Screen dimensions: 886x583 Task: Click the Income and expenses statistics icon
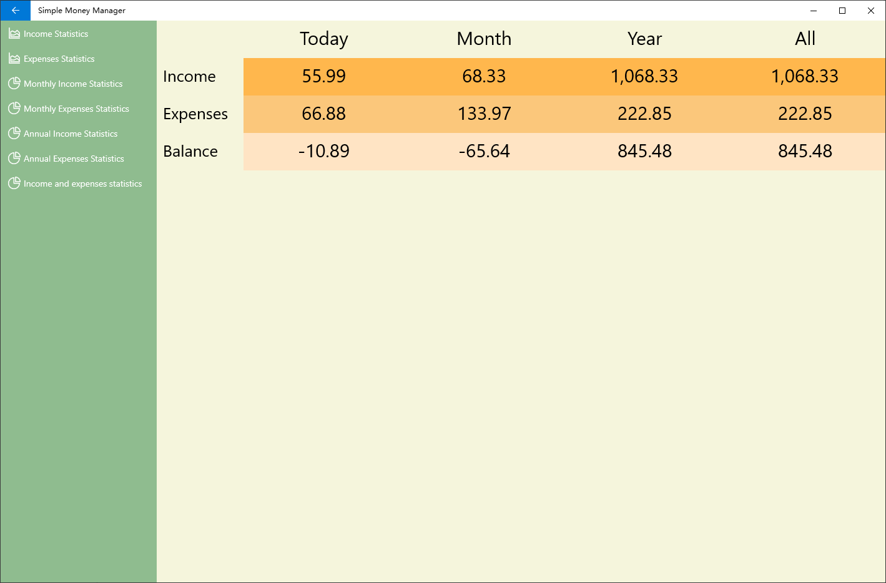14,183
